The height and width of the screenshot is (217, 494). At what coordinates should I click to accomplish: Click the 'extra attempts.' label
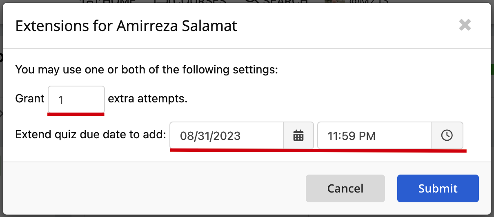148,99
